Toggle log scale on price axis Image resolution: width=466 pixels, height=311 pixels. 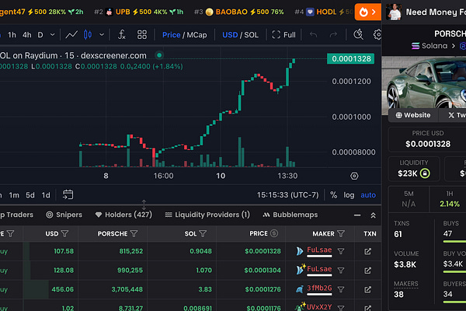(349, 195)
